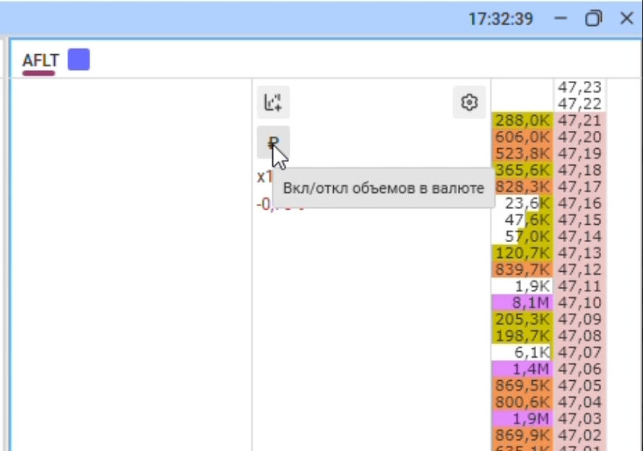Click price level 47,02
The width and height of the screenshot is (643, 451).
(x=579, y=435)
